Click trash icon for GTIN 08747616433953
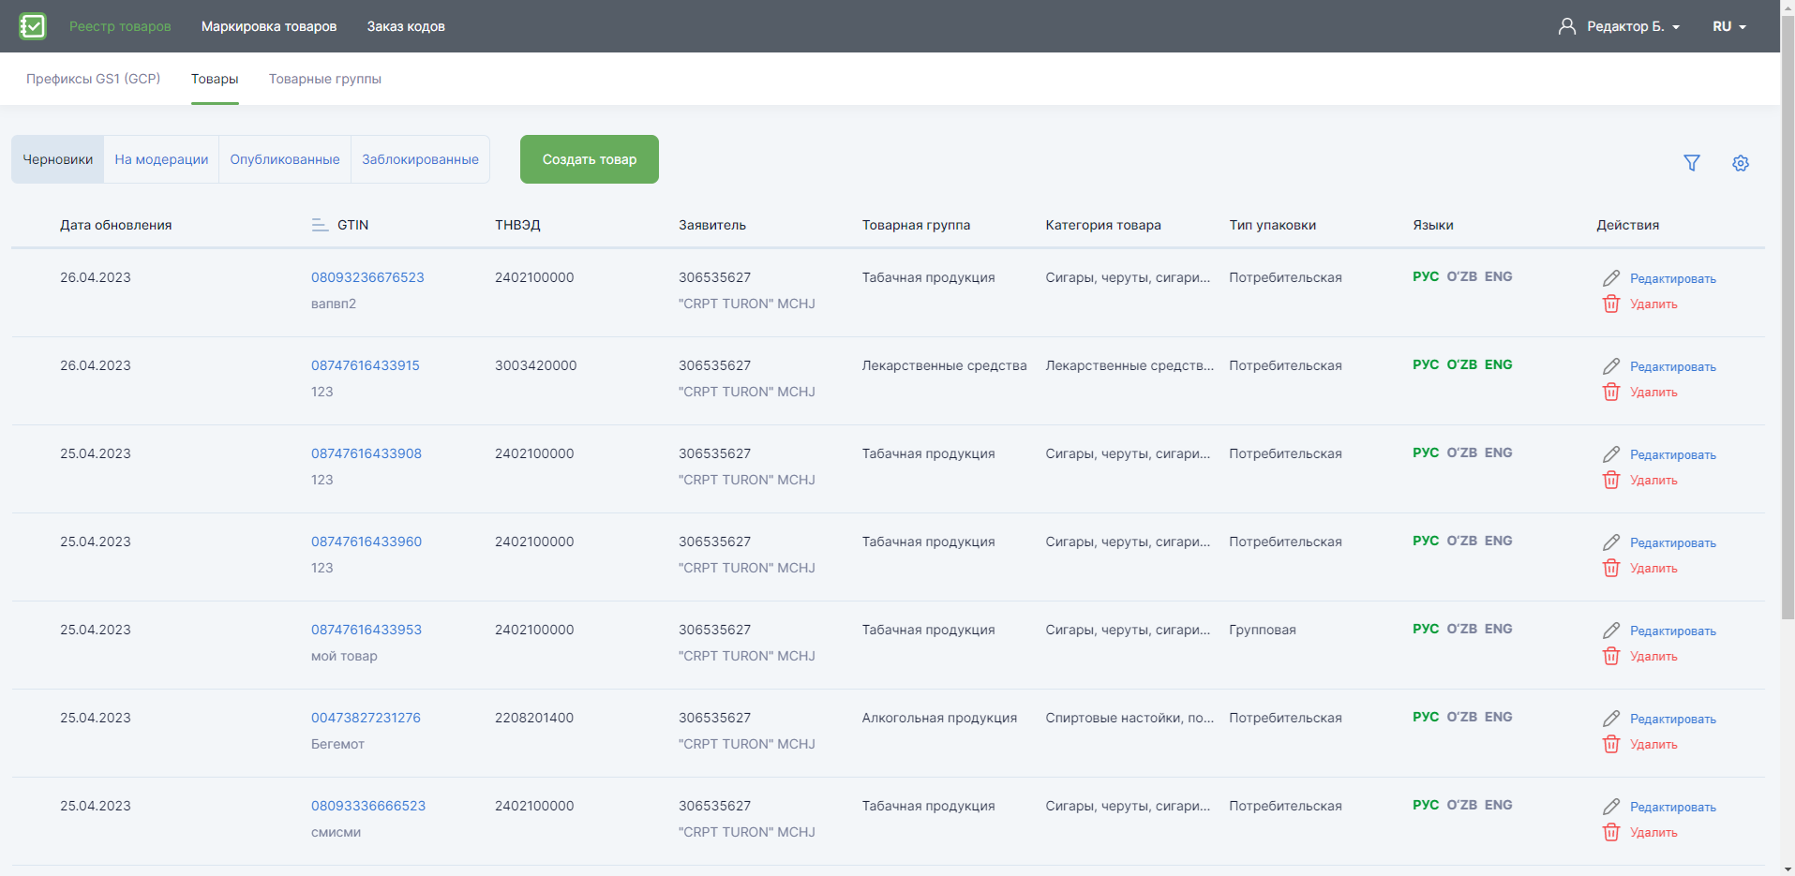 1611,656
